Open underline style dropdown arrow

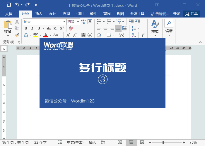coord(44,28)
